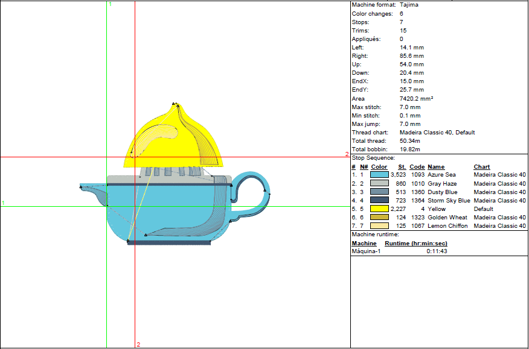Click the St. stitch count column header

click(x=402, y=167)
